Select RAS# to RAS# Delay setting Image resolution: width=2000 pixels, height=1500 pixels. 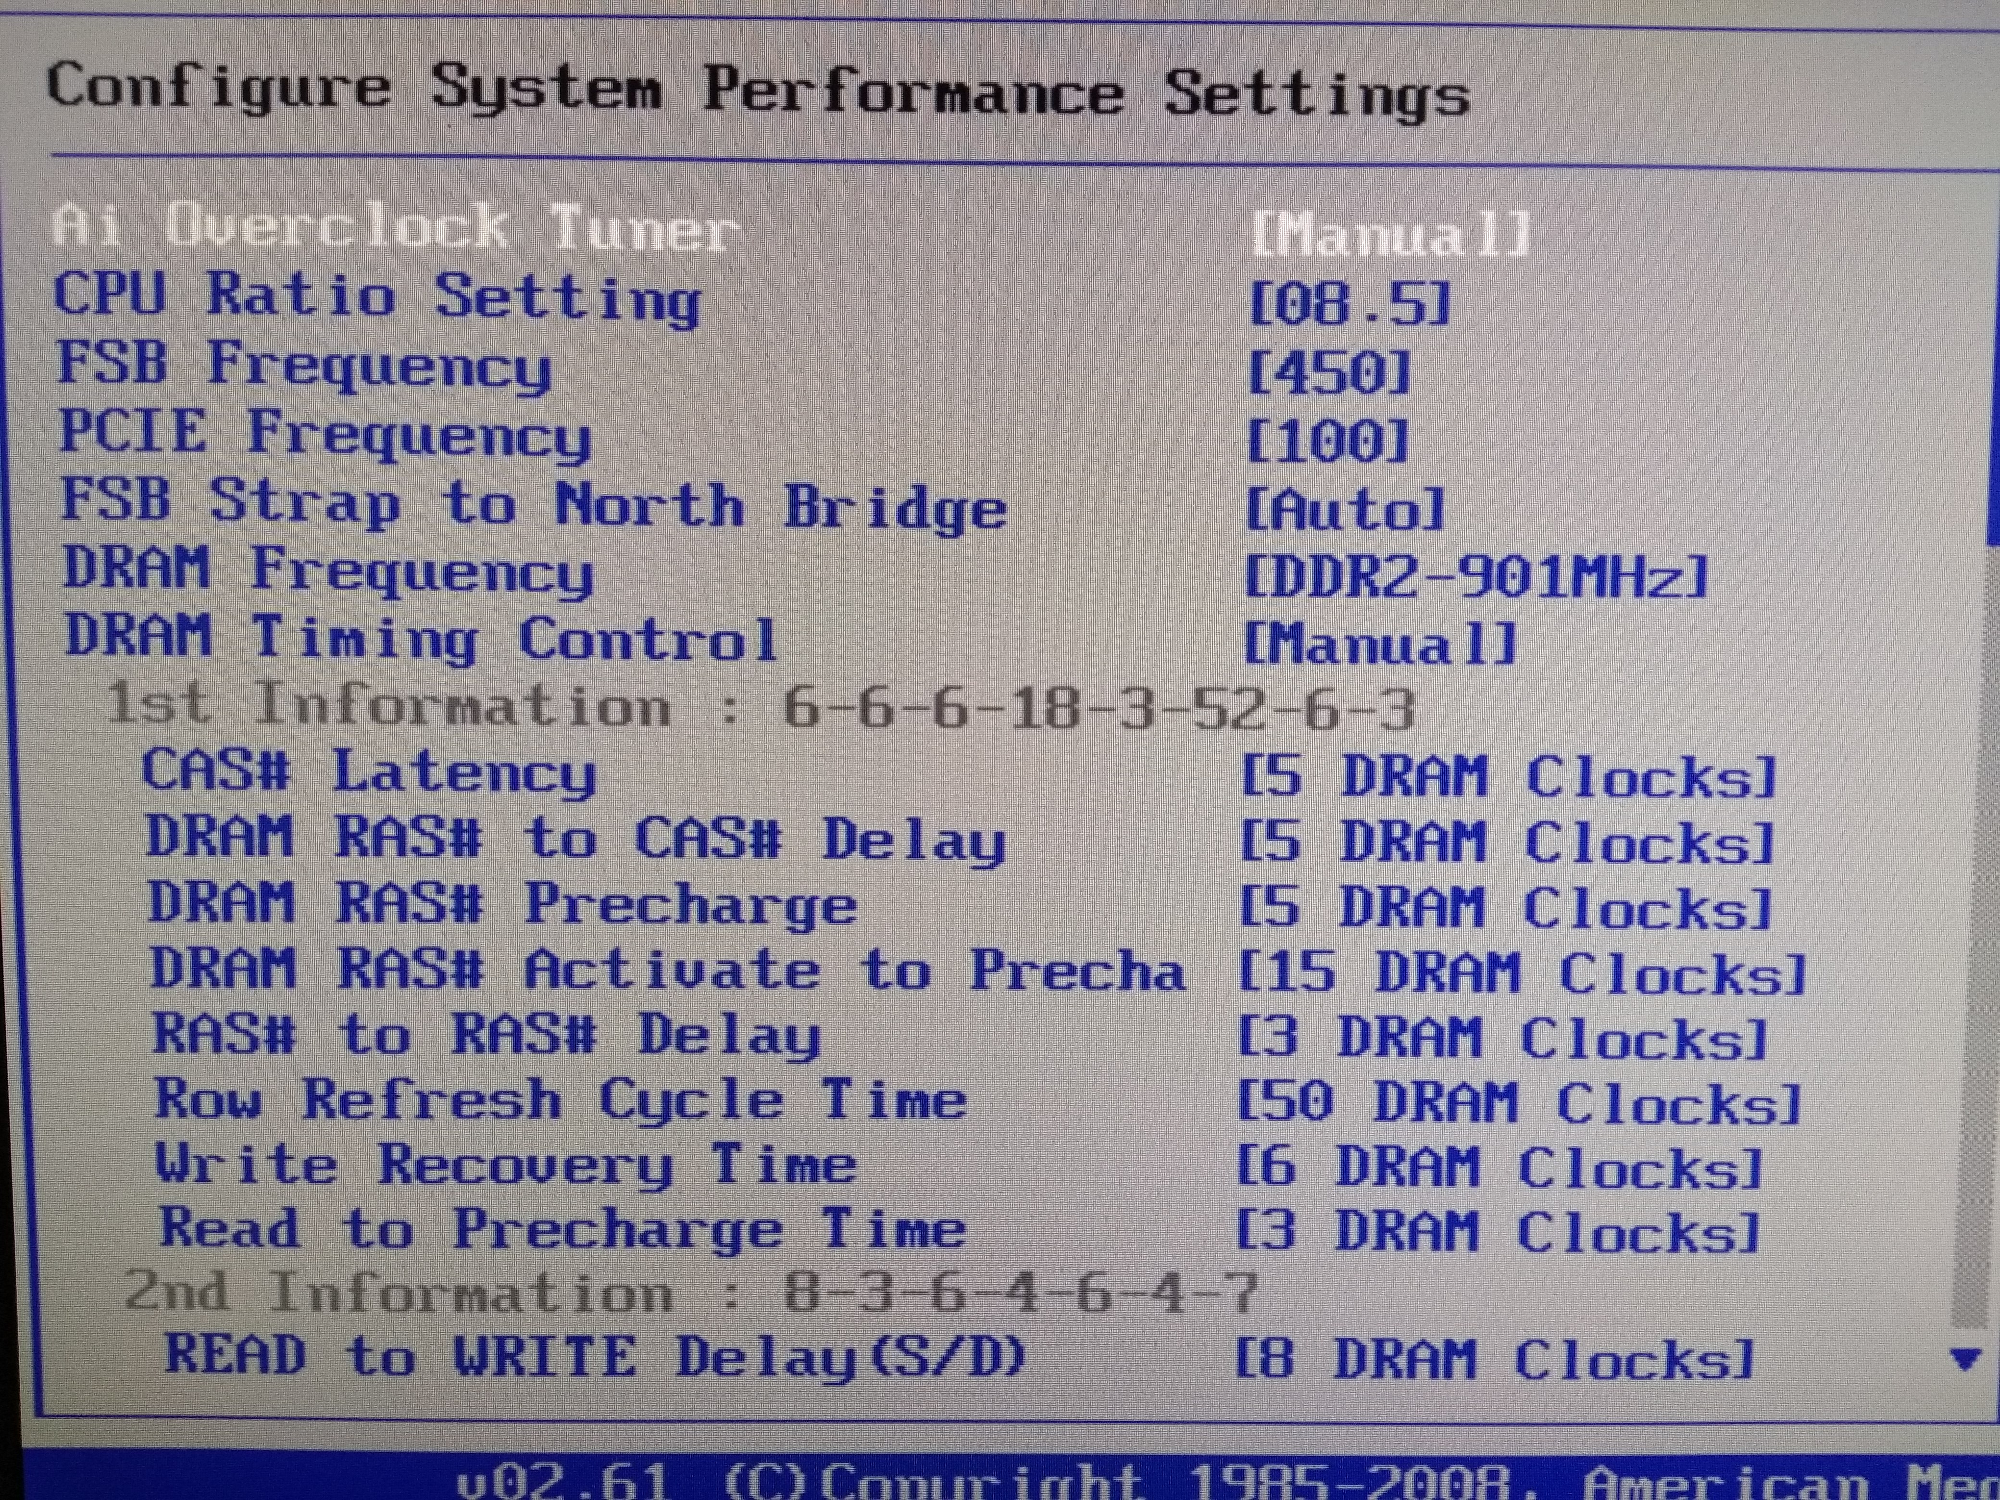487,1035
